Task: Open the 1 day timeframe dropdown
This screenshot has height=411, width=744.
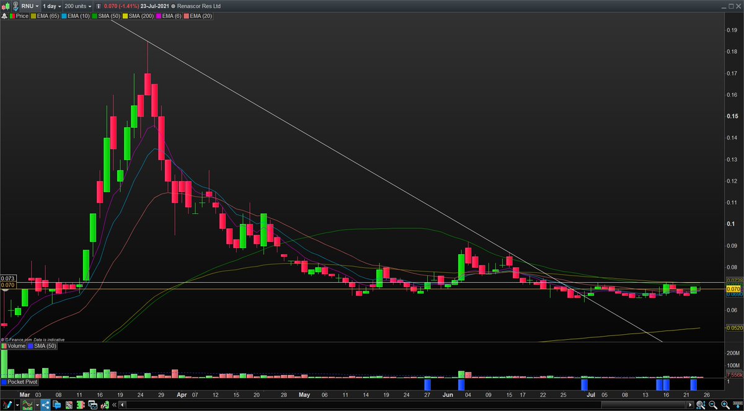Action: [x=51, y=6]
